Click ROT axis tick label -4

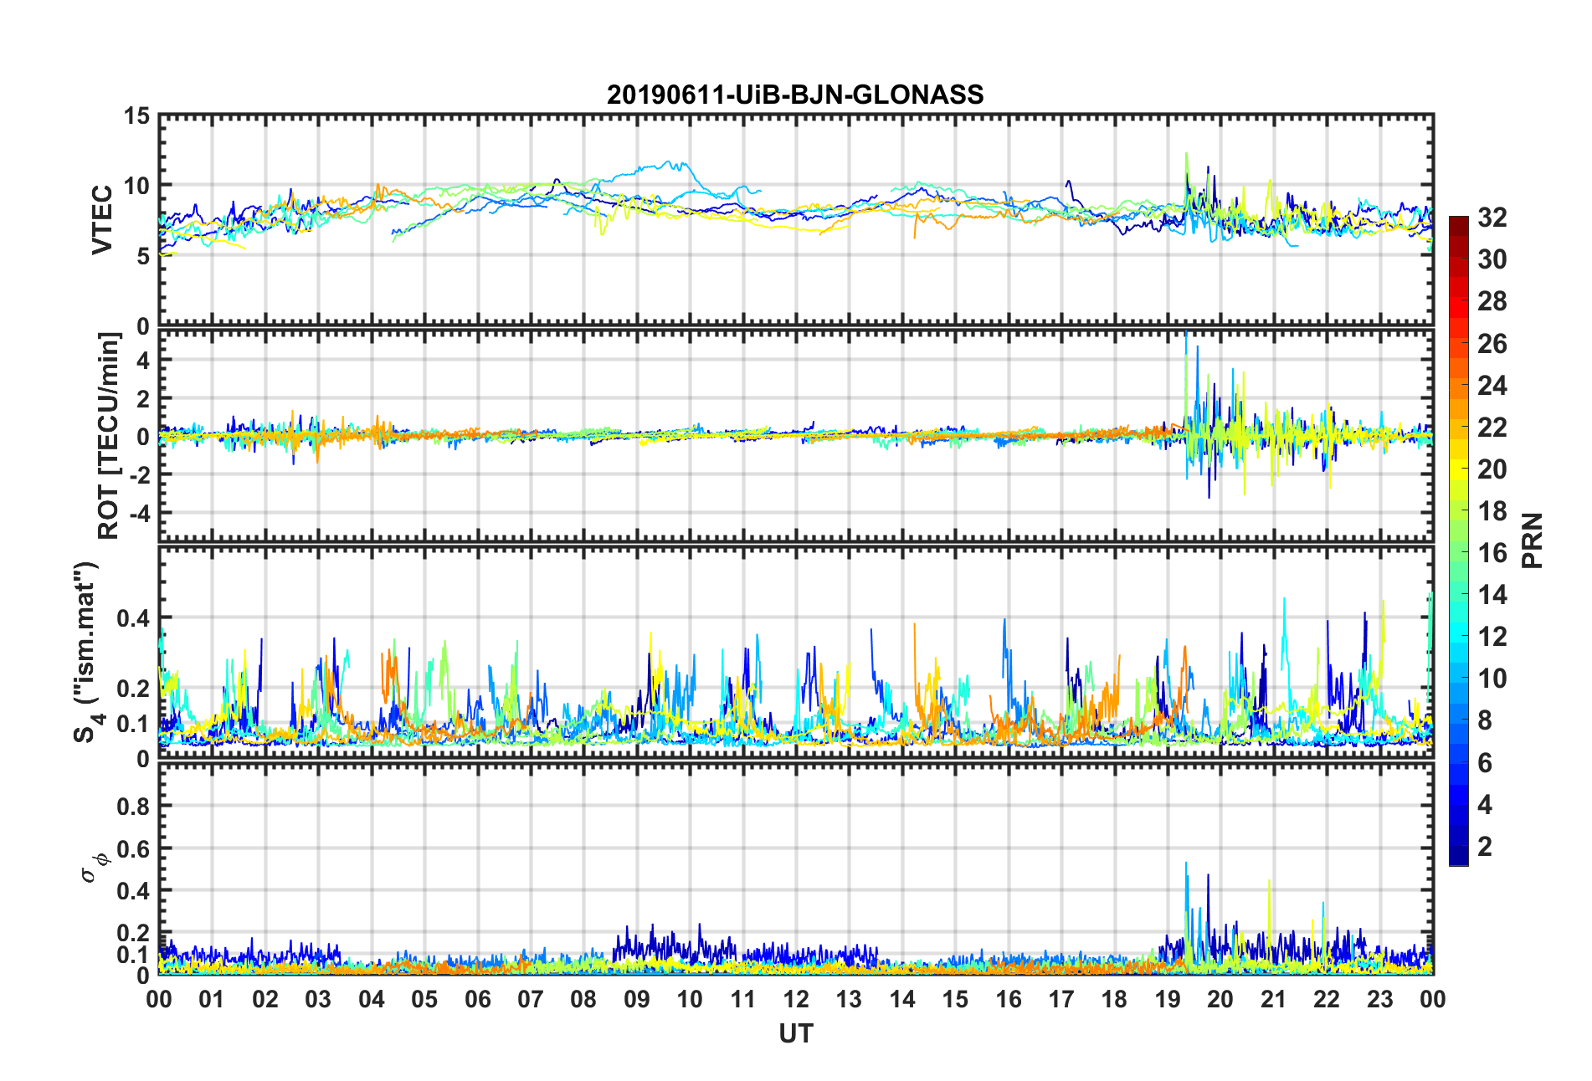click(x=140, y=512)
